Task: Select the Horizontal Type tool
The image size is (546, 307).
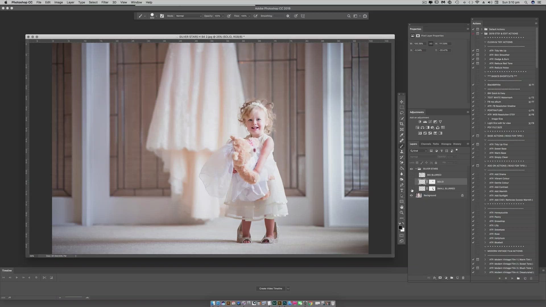Action: point(401,190)
